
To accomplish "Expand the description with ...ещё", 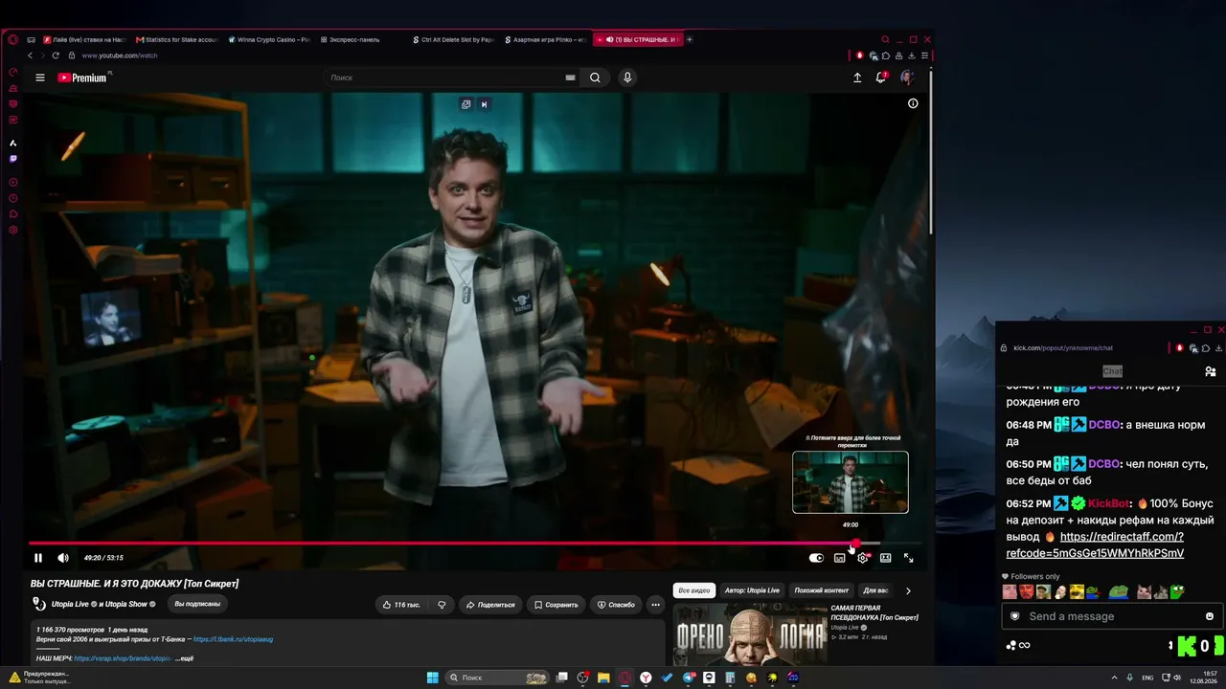I will pyautogui.click(x=186, y=658).
